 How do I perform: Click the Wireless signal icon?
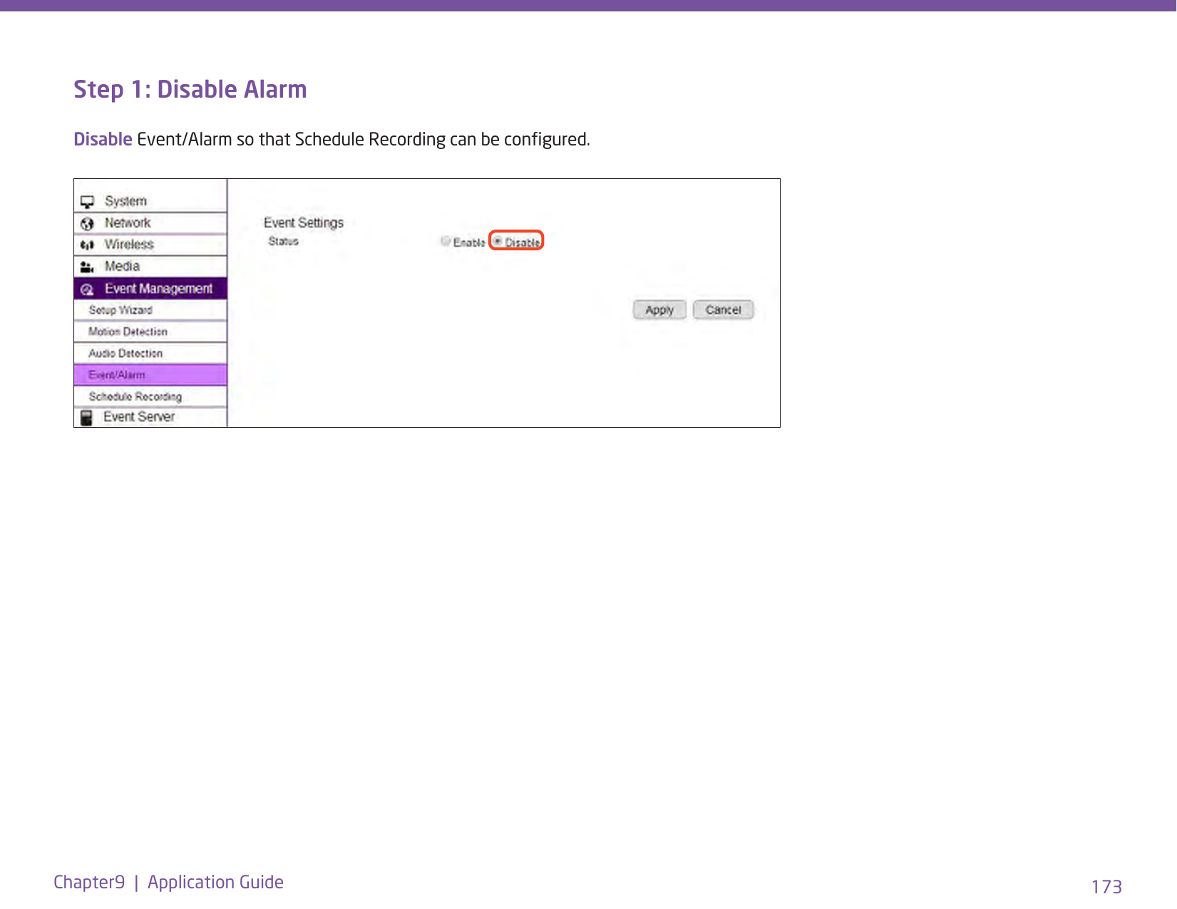coord(88,245)
